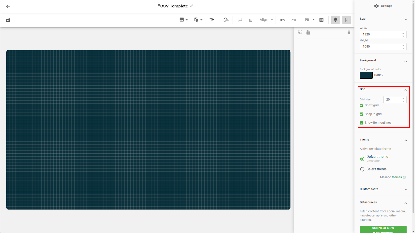Open the Fit zoom dropdown
This screenshot has width=415, height=233.
310,20
